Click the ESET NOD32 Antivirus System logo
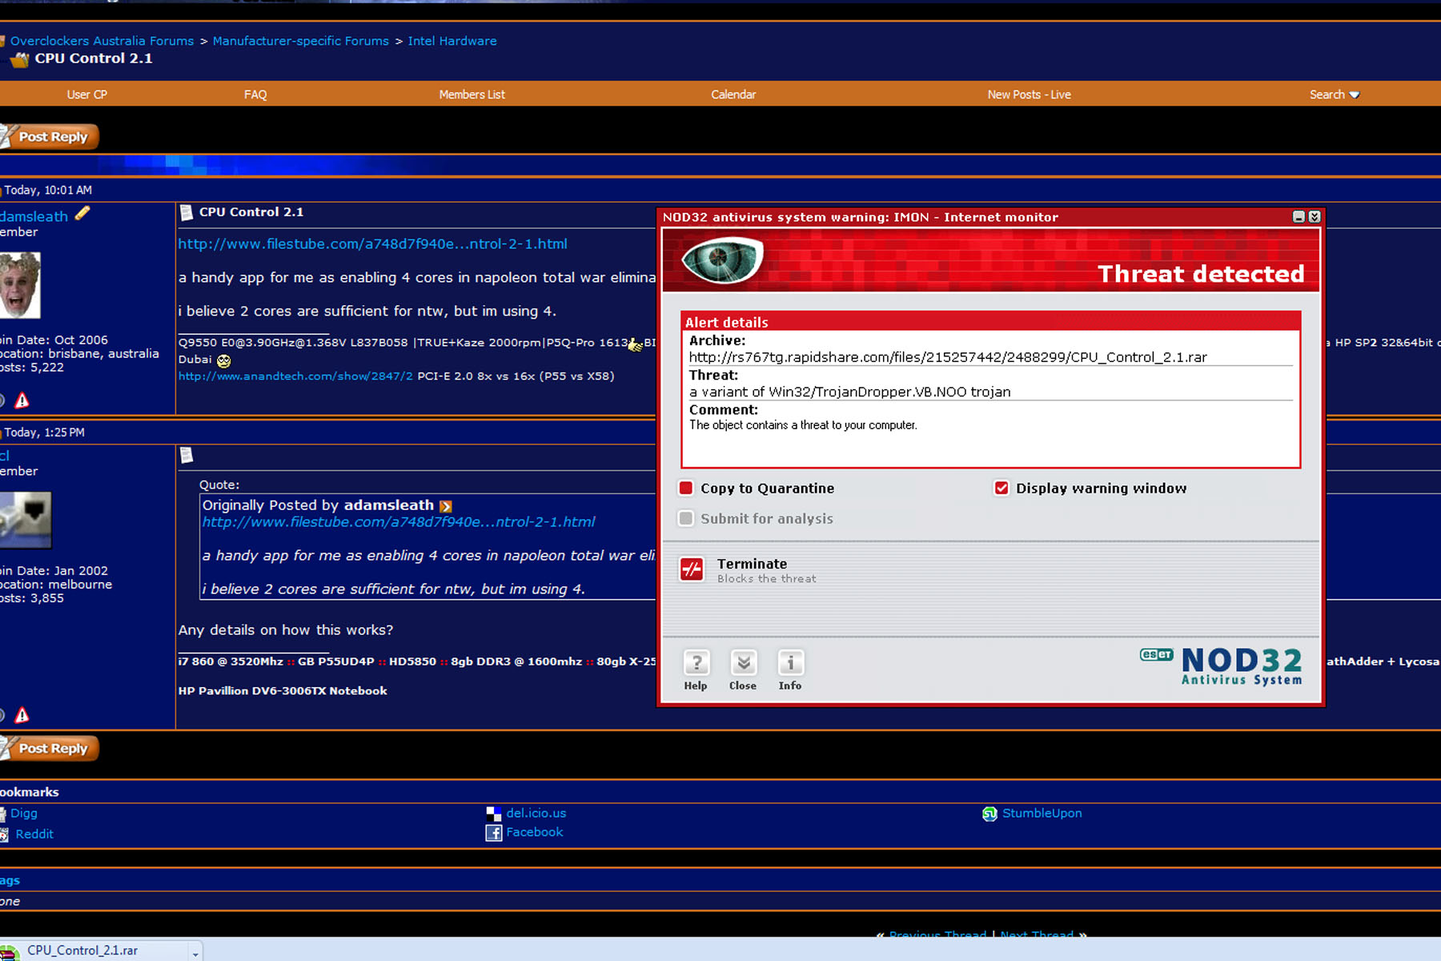 coord(1222,666)
